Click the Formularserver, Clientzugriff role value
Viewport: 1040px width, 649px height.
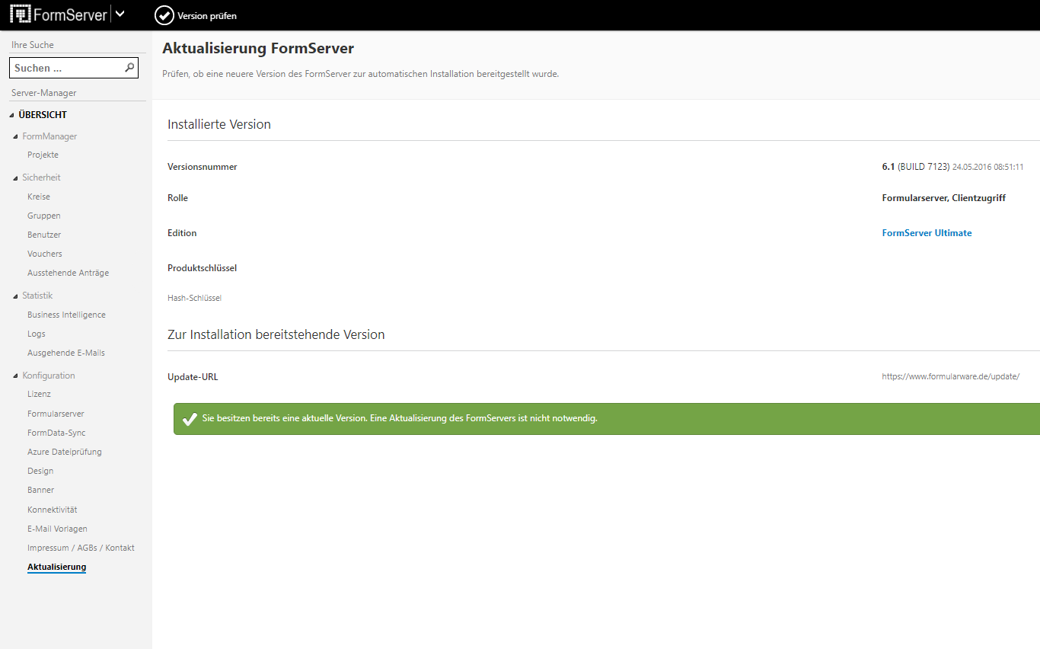(944, 198)
